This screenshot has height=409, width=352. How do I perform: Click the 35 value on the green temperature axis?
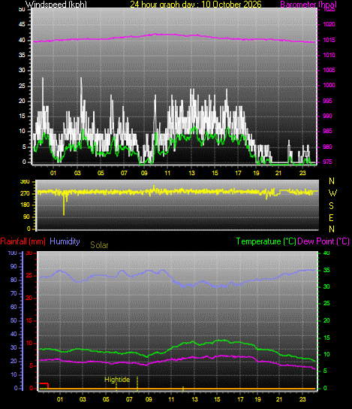326,270
